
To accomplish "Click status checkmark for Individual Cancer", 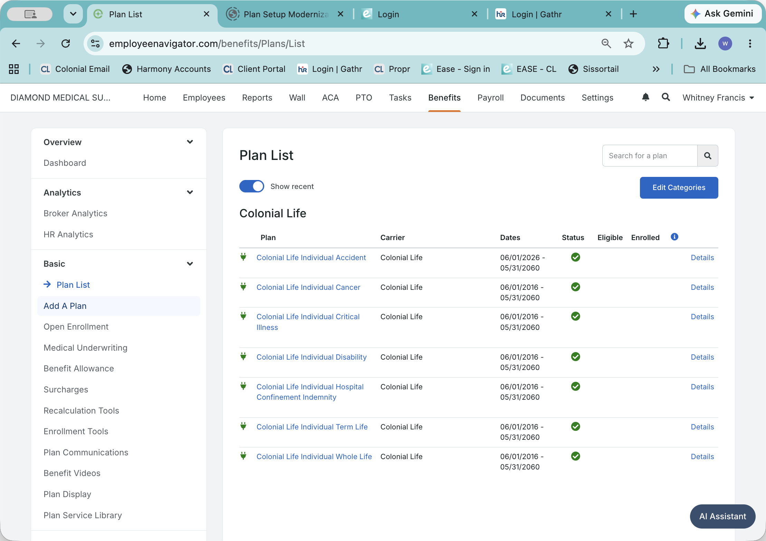I will [x=575, y=287].
